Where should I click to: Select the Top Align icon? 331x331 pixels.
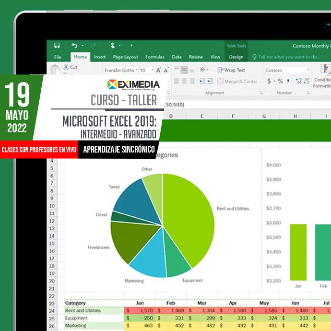(177, 69)
